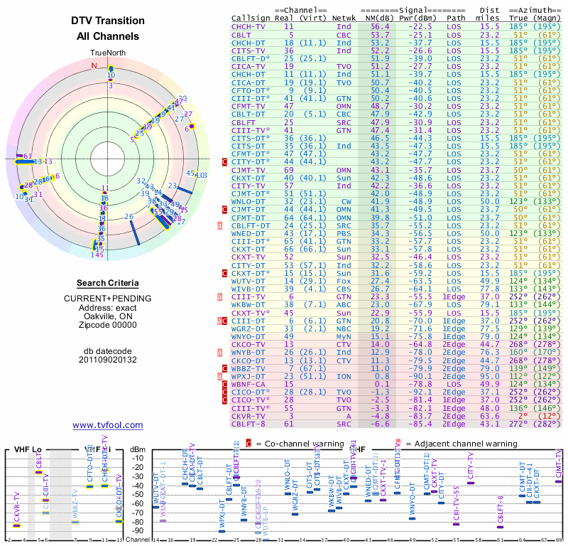The image size is (568, 546).
Task: Click the Pwr(dBm) column header
Action: 417,18
